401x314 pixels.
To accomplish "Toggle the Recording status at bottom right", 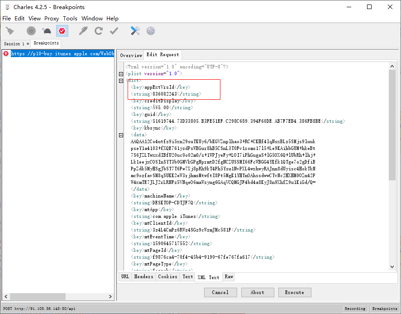I will coord(355,308).
